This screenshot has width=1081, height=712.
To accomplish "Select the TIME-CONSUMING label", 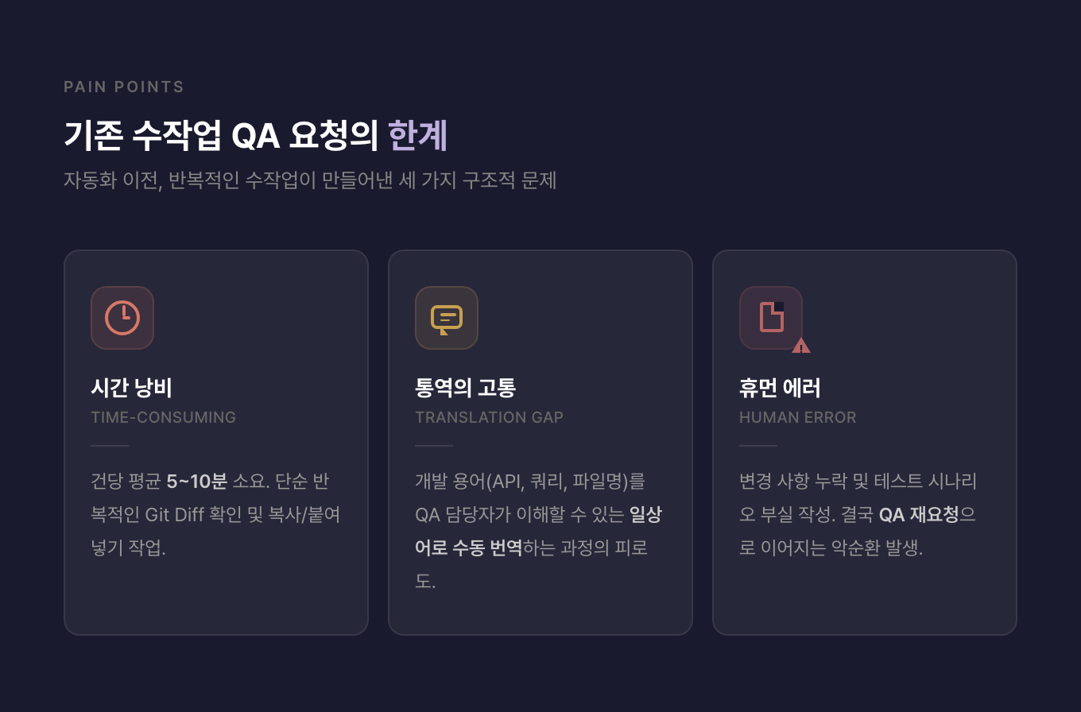I will (x=163, y=417).
